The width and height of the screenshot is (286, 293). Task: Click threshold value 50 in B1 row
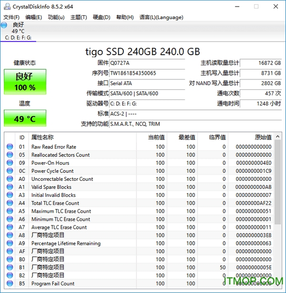[223, 267]
